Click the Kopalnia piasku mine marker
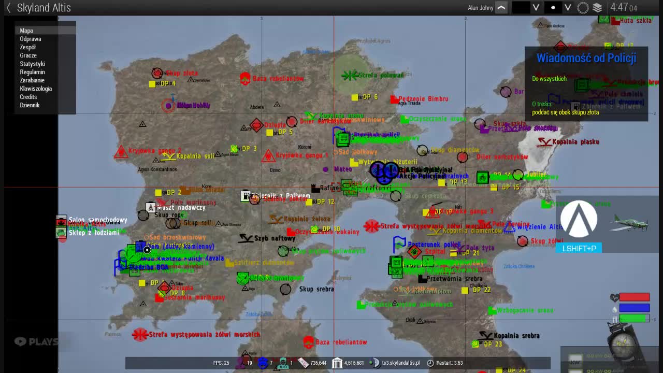 click(544, 141)
